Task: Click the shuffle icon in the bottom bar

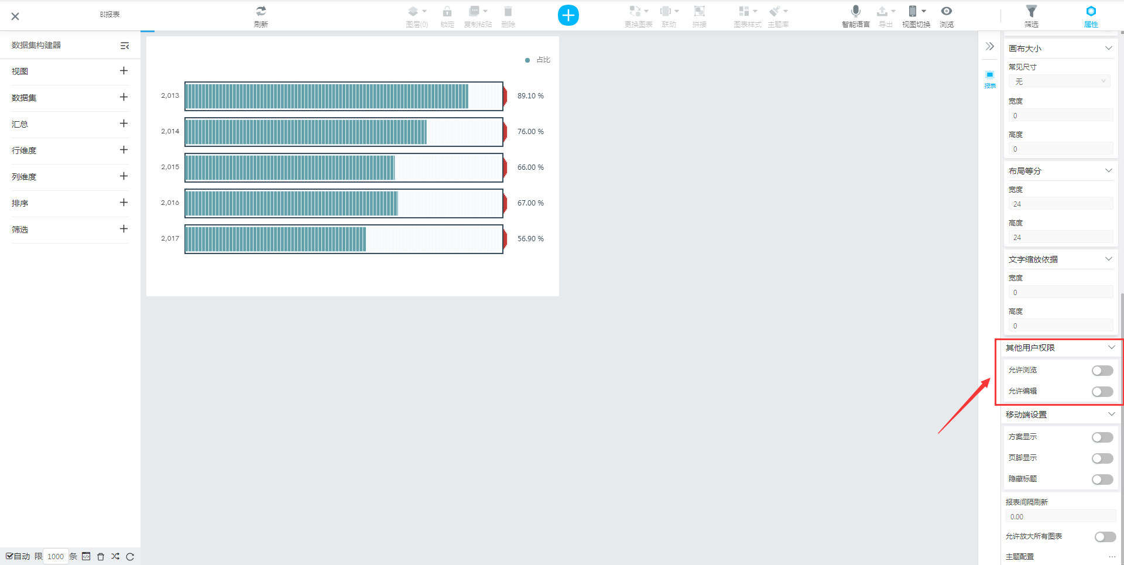Action: (115, 556)
